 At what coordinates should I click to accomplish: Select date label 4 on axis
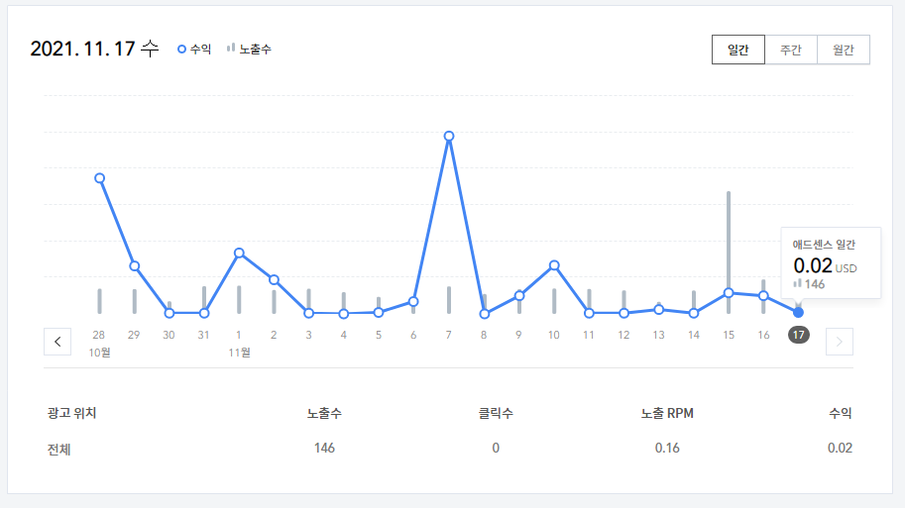click(343, 335)
